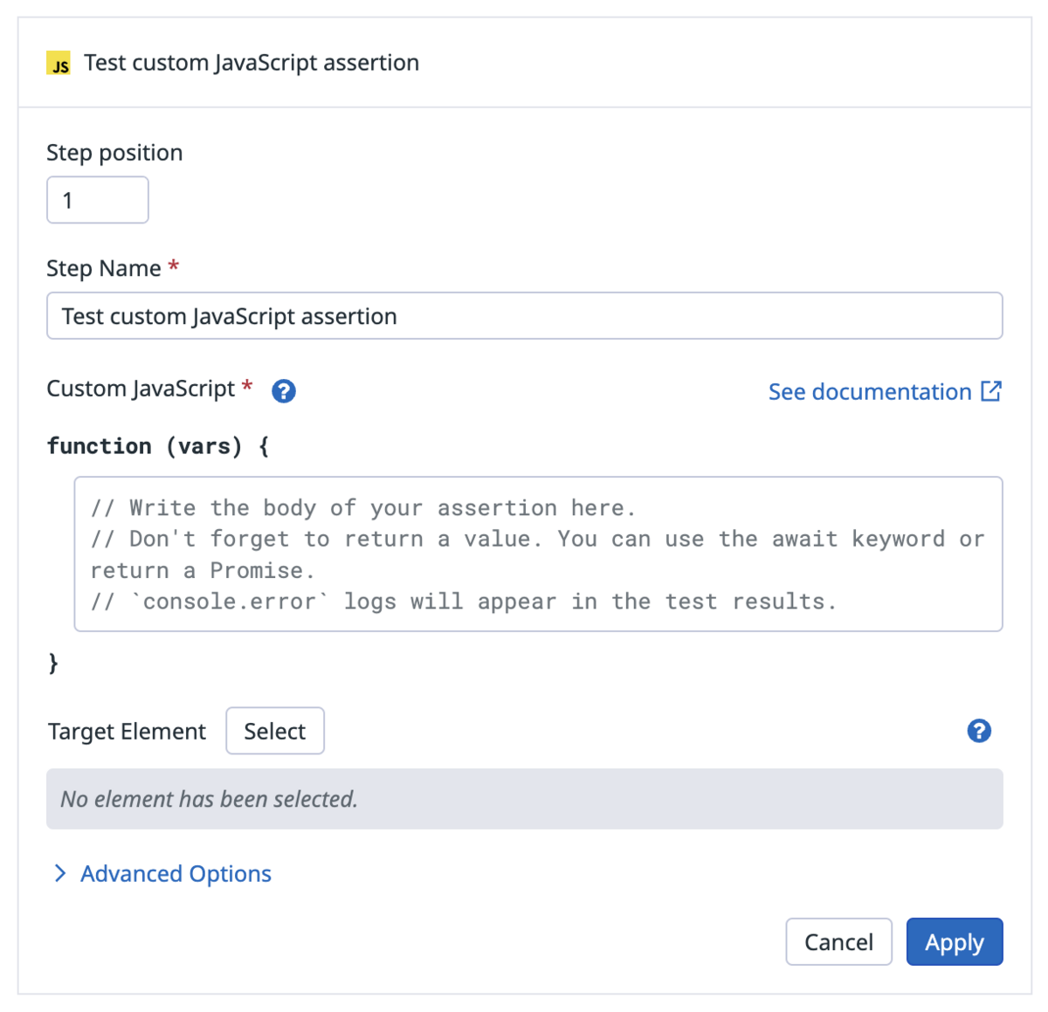The width and height of the screenshot is (1048, 1012).
Task: Click the Step position label
Action: click(114, 153)
